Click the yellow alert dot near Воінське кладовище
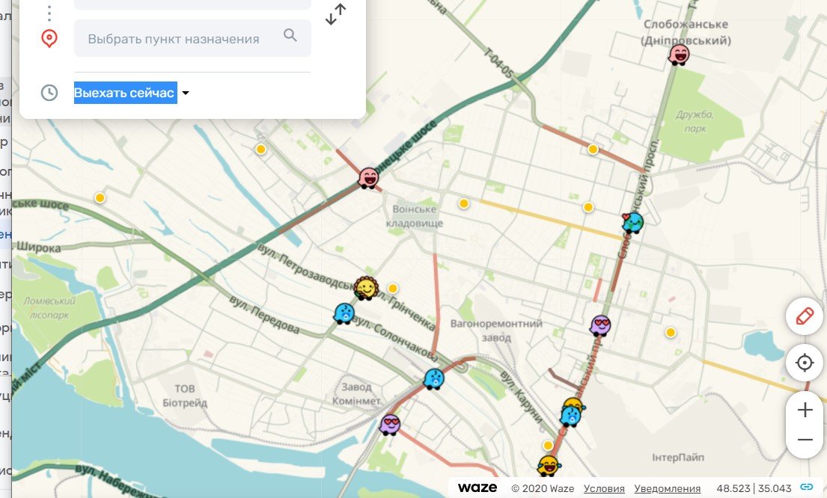 click(x=464, y=203)
